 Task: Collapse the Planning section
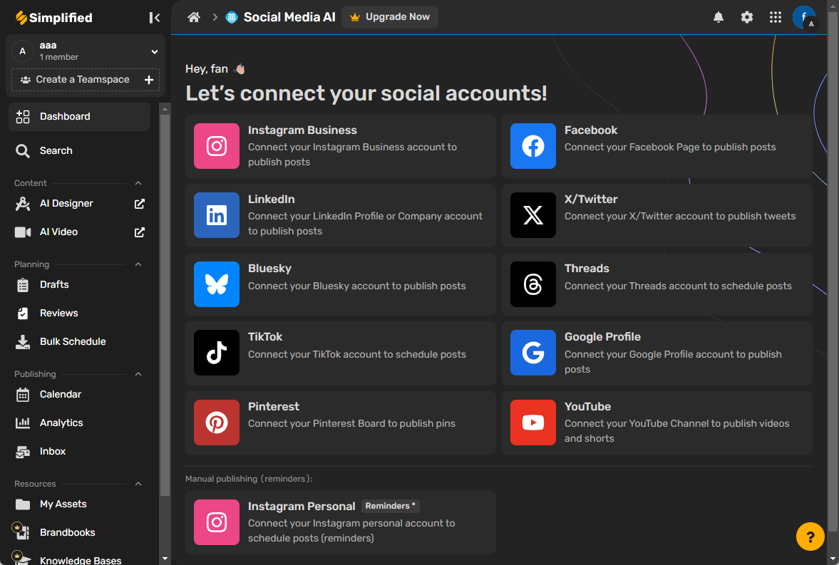tap(138, 264)
